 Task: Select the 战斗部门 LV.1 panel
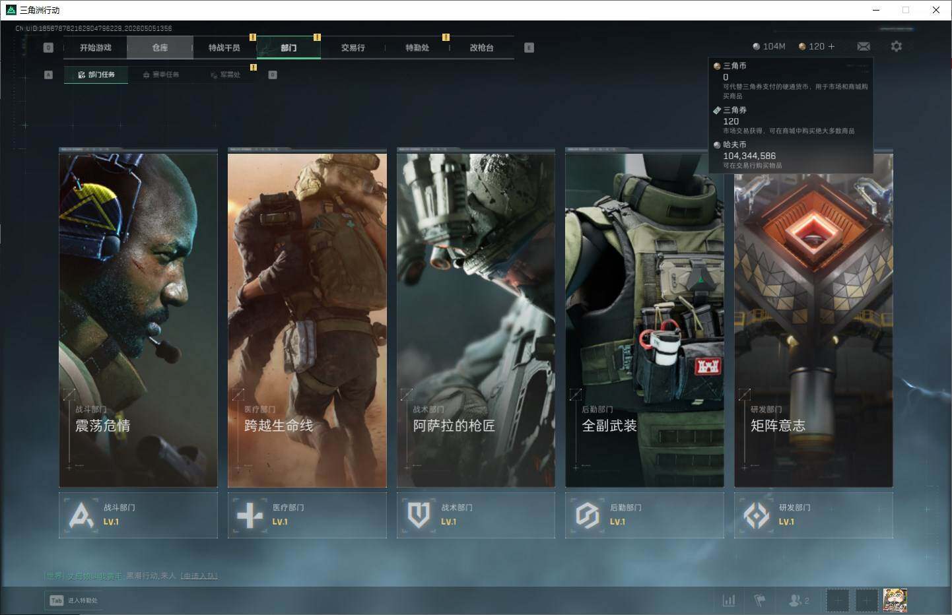click(138, 515)
